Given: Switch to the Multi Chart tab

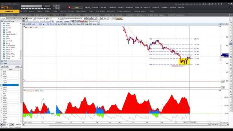Looking at the screenshot, I should point(58,15).
